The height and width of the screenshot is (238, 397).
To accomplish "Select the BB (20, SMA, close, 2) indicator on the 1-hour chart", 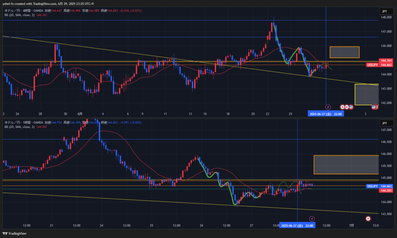I will (19, 127).
